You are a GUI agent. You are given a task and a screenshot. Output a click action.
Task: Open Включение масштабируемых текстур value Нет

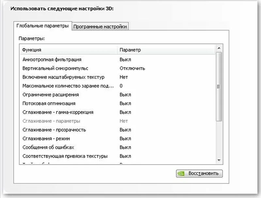[x=124, y=77]
